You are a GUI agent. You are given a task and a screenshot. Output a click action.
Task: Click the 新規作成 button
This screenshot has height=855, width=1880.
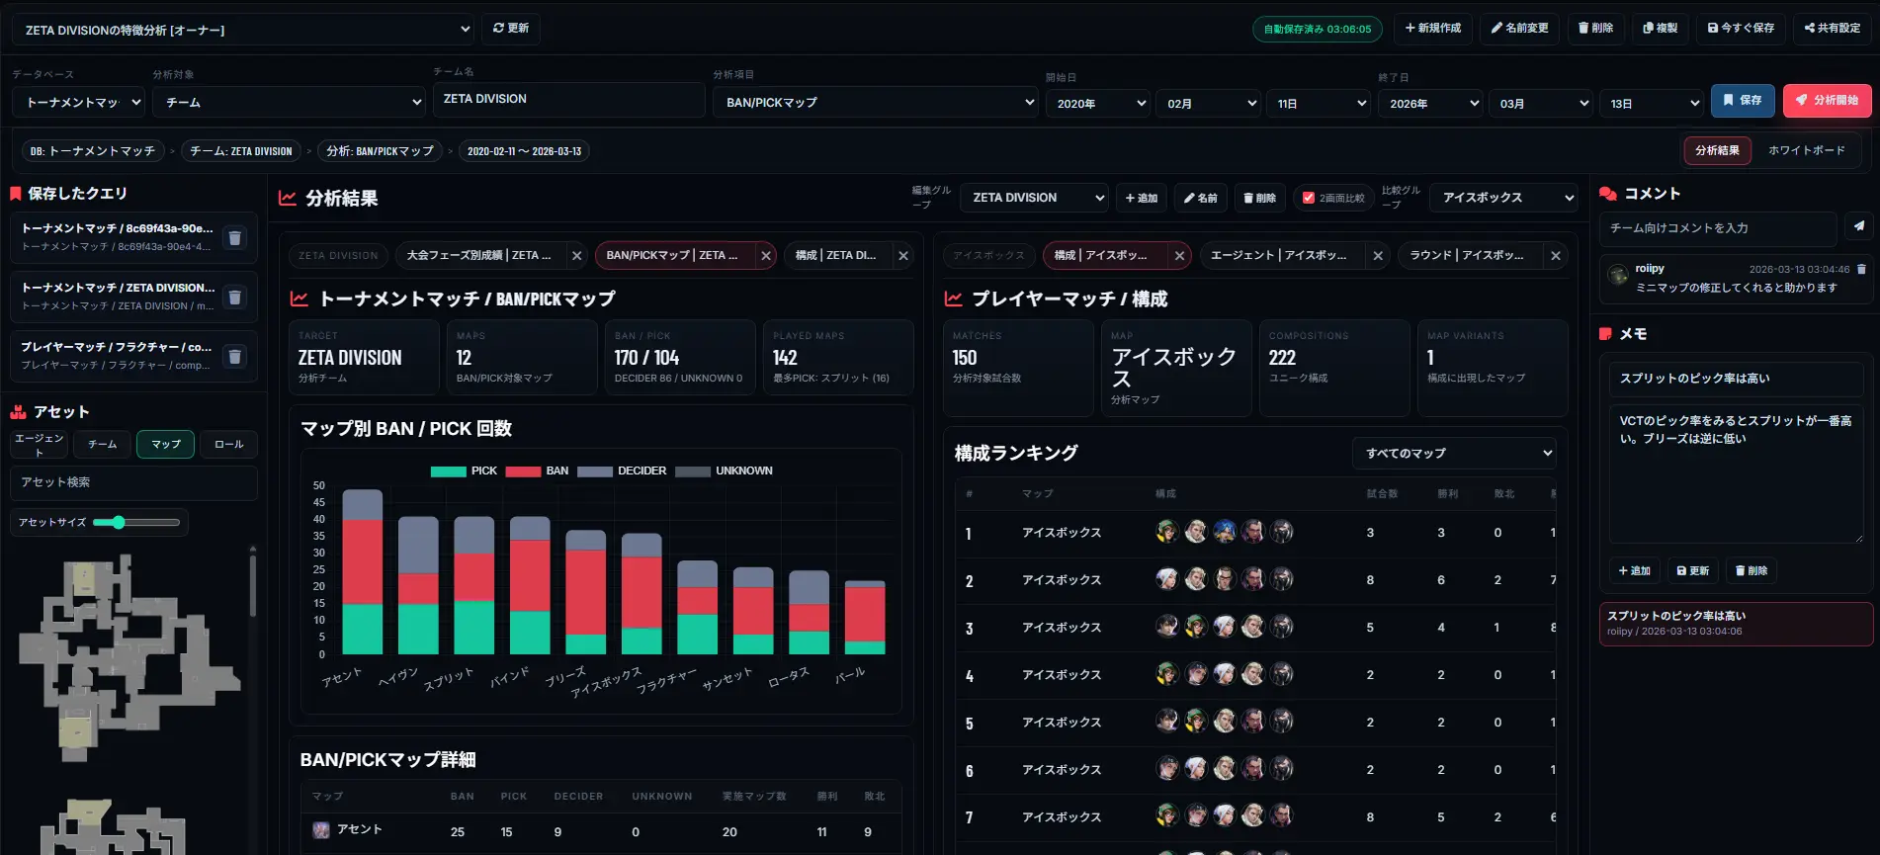(1433, 28)
